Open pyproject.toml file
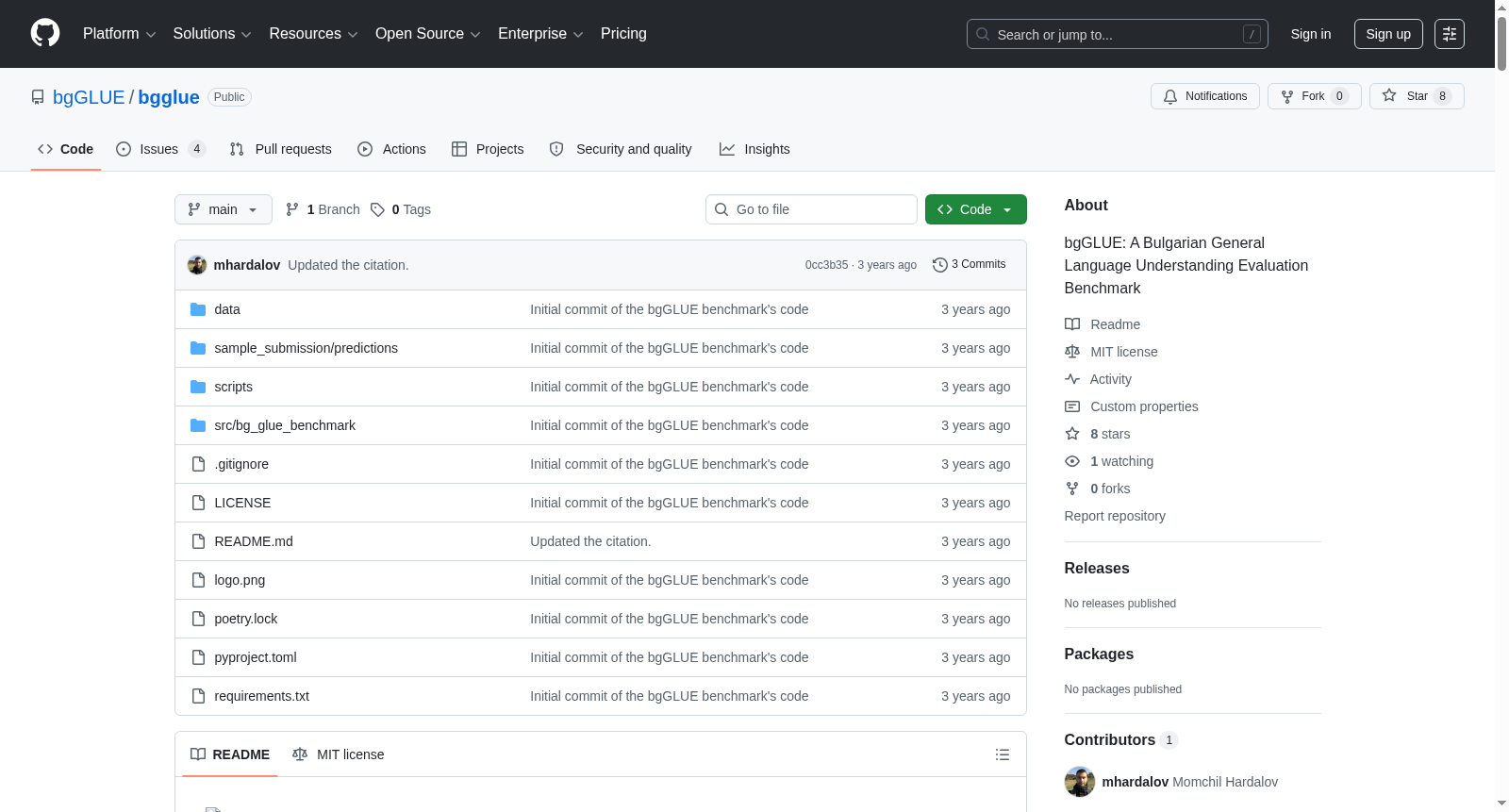Screen dimensions: 1509x812 click(x=256, y=657)
